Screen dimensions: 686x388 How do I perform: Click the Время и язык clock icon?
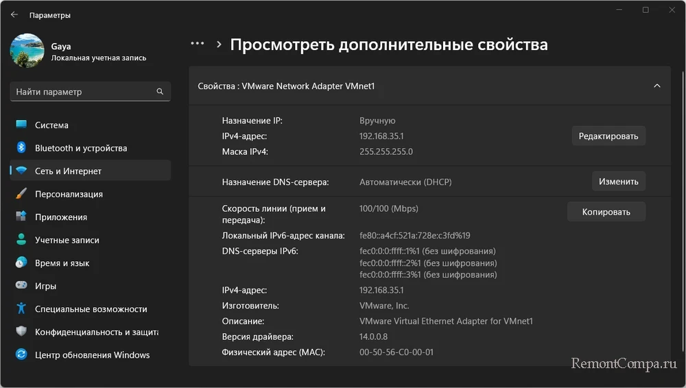point(21,263)
